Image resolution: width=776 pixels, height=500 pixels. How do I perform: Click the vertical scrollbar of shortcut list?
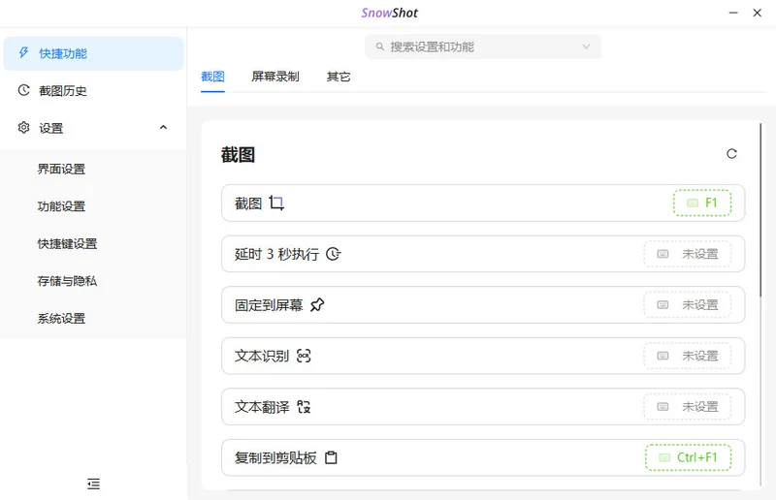(x=760, y=210)
